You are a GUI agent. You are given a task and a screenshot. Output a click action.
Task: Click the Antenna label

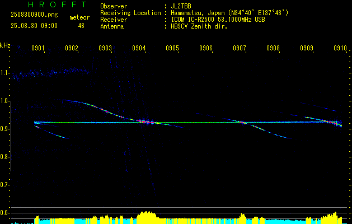112,26
